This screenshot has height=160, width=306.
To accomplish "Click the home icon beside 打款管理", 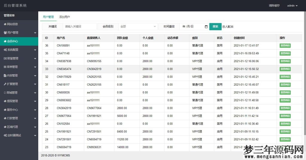I will [x=5, y=118].
